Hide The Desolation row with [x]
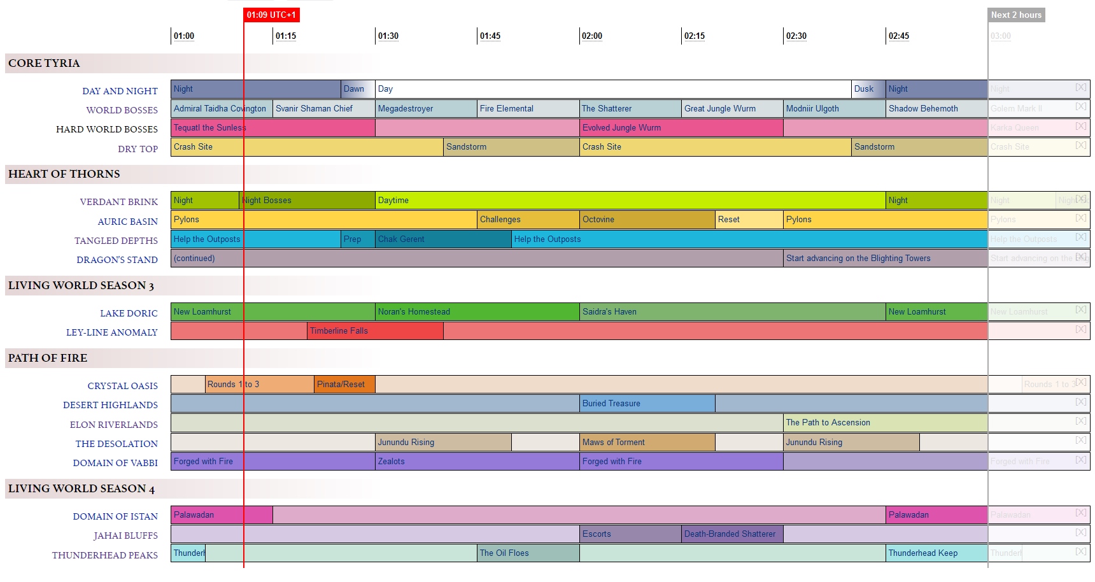 (1080, 440)
